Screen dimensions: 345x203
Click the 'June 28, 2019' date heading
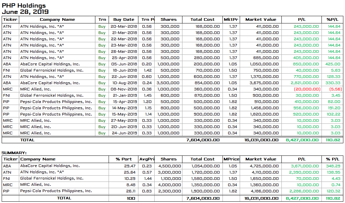(x=25, y=12)
